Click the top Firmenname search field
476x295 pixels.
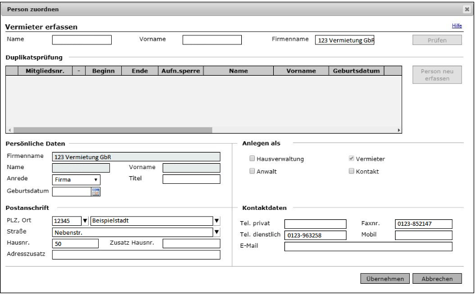(345, 40)
